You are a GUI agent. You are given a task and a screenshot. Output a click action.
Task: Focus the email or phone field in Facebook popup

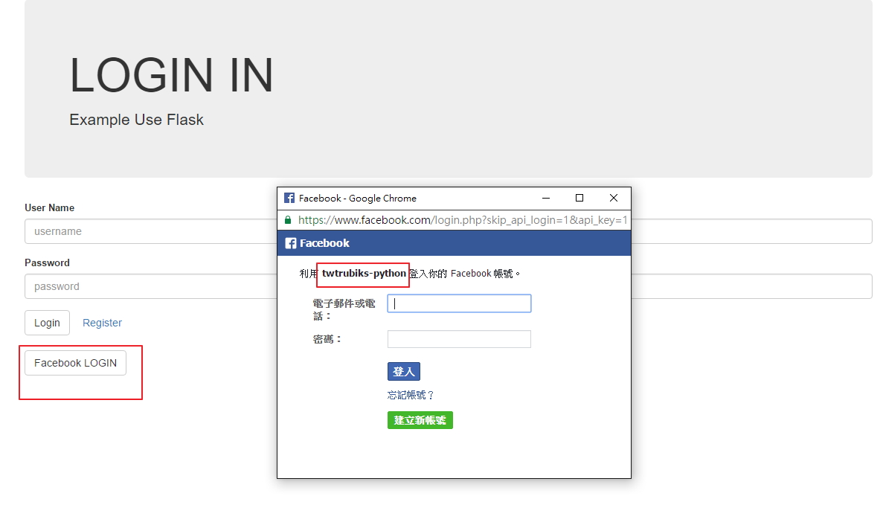(x=460, y=303)
